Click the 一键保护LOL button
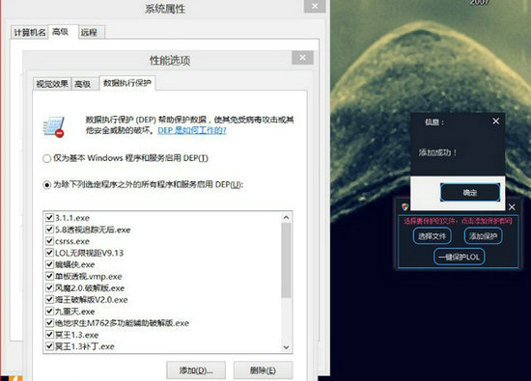 pos(460,257)
